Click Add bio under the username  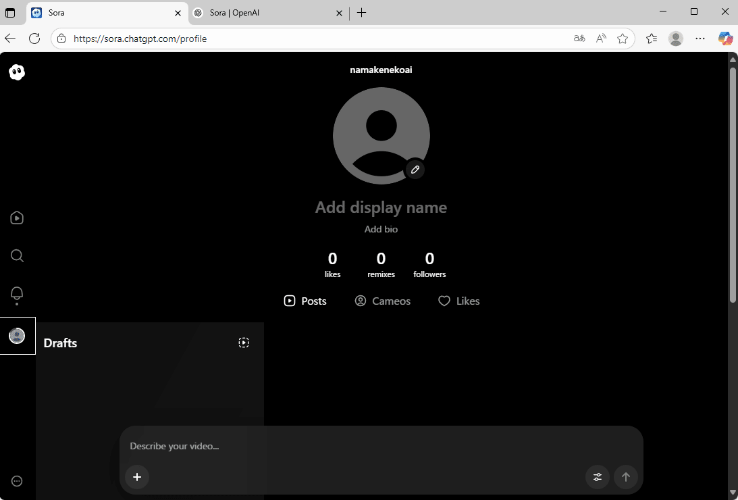click(381, 229)
